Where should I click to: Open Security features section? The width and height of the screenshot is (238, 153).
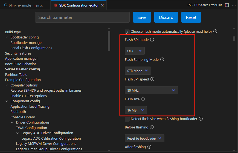[x=18, y=53]
